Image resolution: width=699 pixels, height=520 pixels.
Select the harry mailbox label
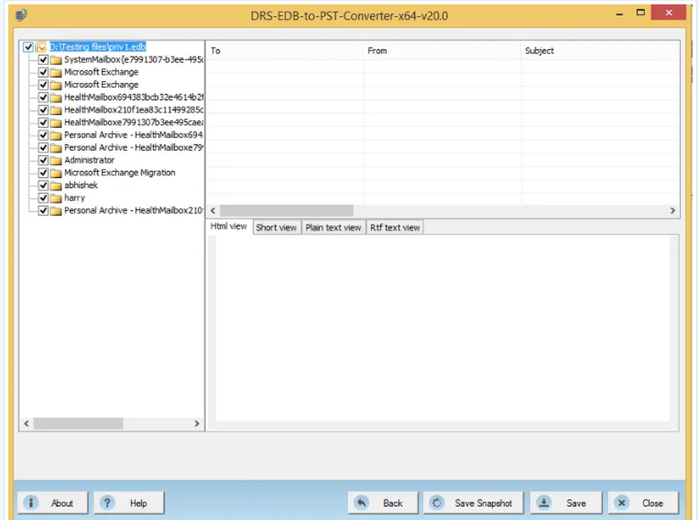click(x=75, y=198)
